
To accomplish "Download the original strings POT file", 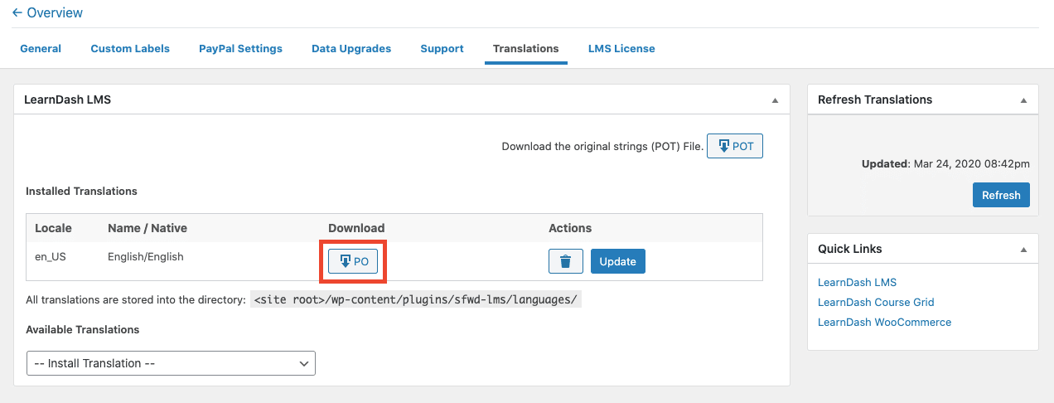I will coord(735,146).
